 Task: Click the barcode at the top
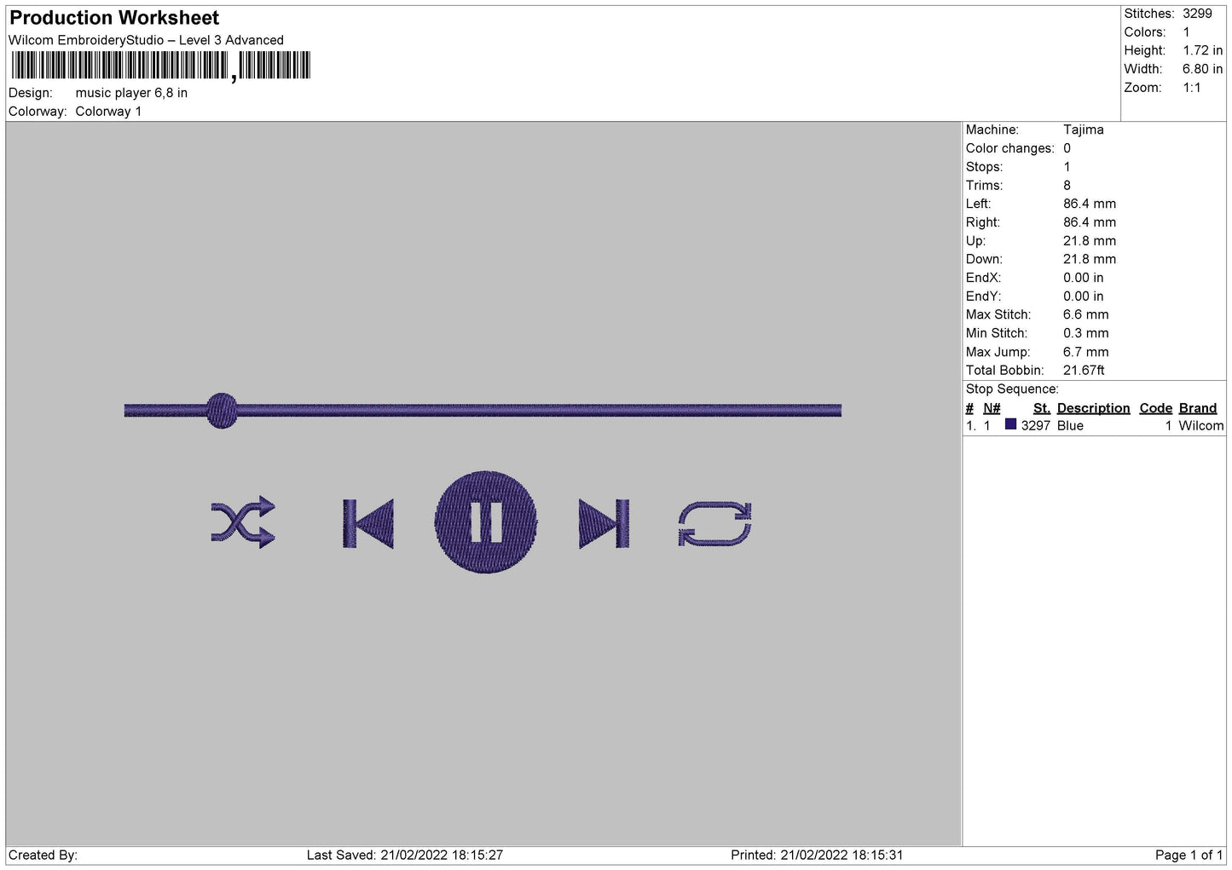coord(161,66)
